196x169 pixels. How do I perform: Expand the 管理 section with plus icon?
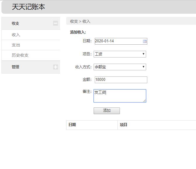point(55,67)
